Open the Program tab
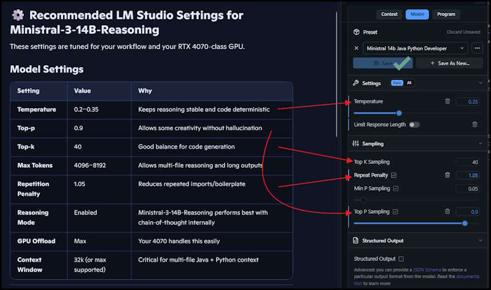 pyautogui.click(x=446, y=14)
